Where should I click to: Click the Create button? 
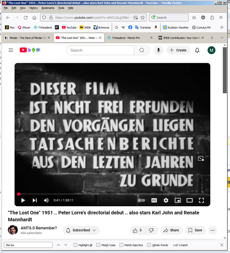pos(178,50)
